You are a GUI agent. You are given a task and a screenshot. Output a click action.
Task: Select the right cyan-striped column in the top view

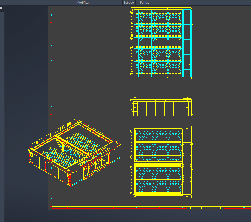coord(187,43)
